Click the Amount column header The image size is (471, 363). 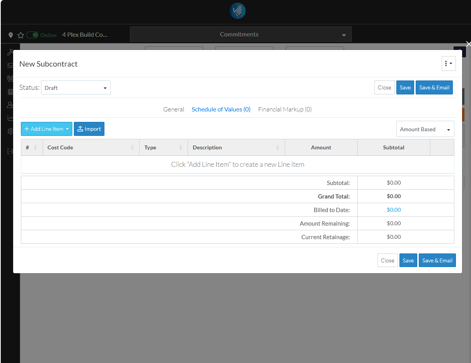click(x=321, y=147)
